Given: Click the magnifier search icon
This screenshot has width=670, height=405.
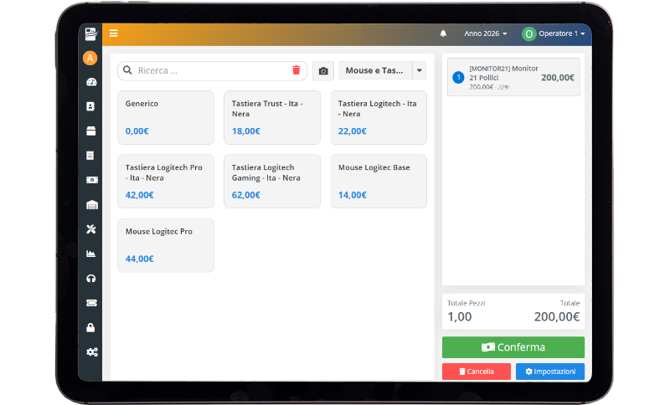Looking at the screenshot, I should (127, 70).
